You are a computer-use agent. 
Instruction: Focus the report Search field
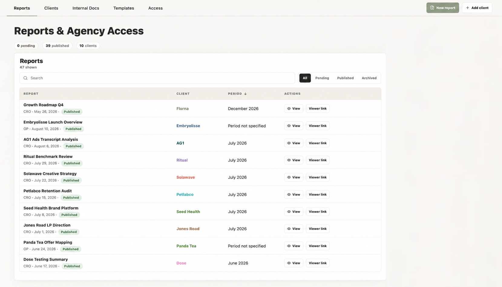tap(157, 78)
